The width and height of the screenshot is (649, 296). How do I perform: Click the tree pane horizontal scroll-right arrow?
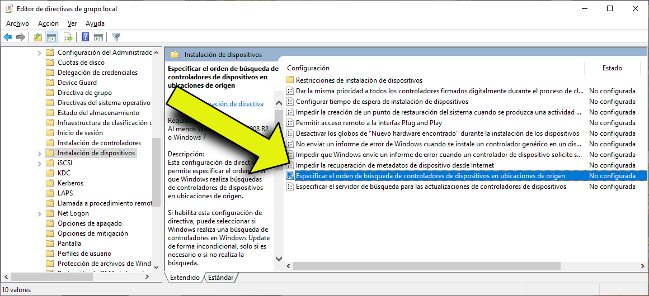pos(148,276)
